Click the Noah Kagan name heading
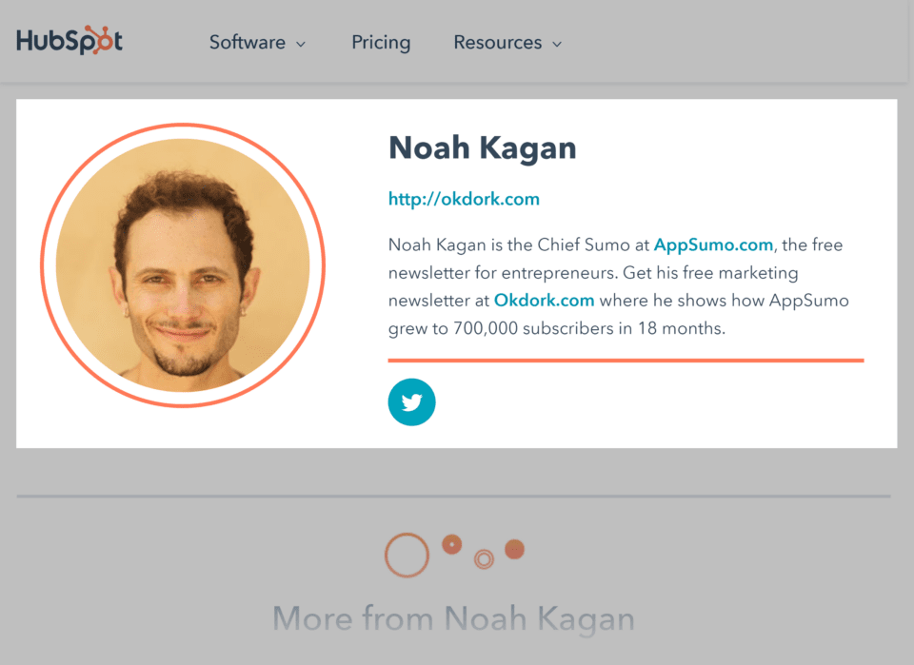The width and height of the screenshot is (914, 665). (x=482, y=148)
